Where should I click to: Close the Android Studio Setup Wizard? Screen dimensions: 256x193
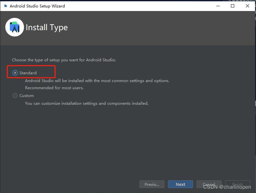(x=248, y=6)
